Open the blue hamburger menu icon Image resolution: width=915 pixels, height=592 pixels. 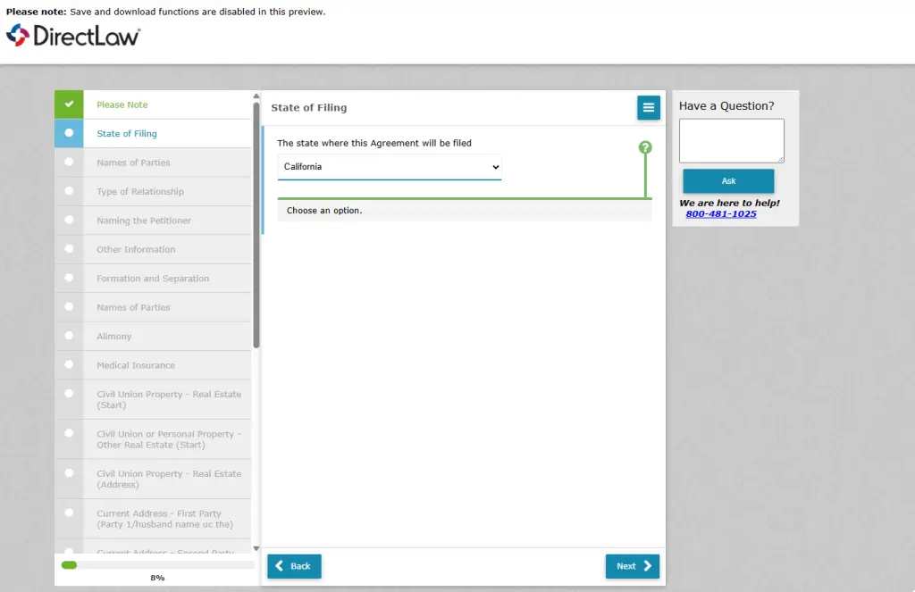coord(648,107)
